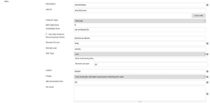Screen dimensions: 210x103
Task: Click the Remote ssh port field
Action: tap(151, 65)
